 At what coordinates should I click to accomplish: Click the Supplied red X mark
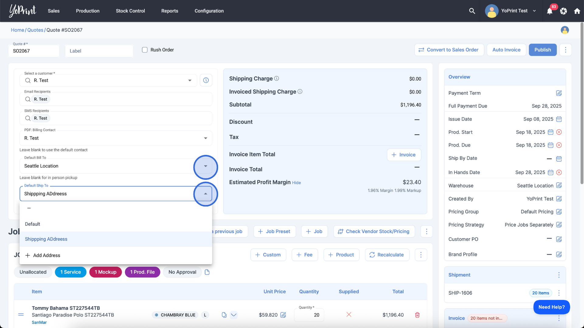pos(349,314)
